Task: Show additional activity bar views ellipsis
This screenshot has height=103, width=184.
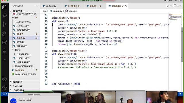Action: click(x=4, y=60)
